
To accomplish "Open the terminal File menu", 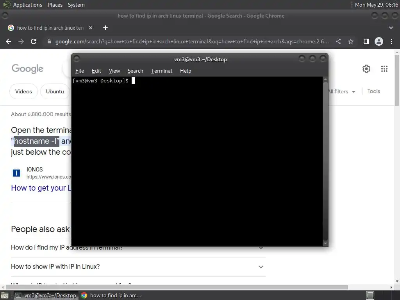I will tap(80, 71).
